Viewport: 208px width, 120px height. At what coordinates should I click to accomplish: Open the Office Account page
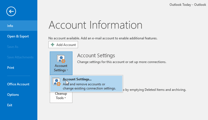(x=18, y=84)
